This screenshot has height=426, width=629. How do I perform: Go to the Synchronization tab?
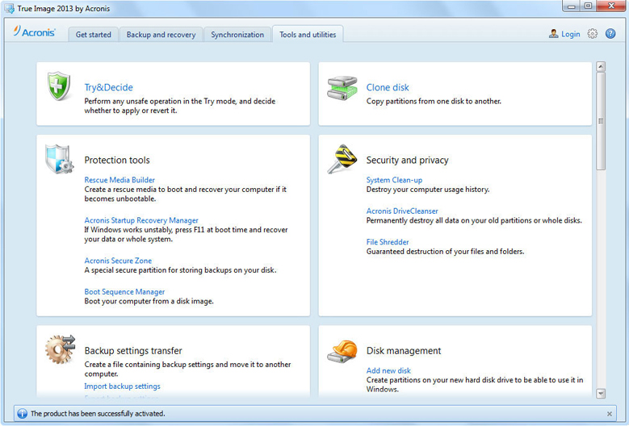[x=237, y=35]
